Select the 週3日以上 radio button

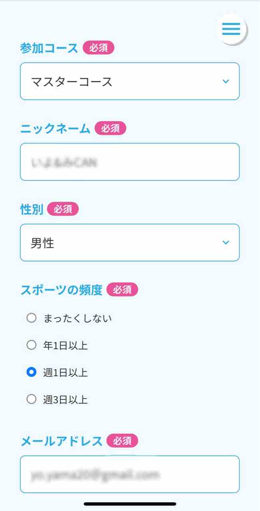click(32, 399)
